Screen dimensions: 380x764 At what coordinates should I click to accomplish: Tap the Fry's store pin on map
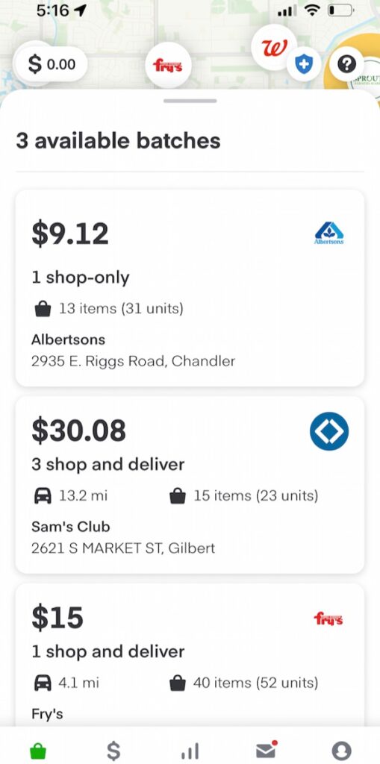click(168, 66)
